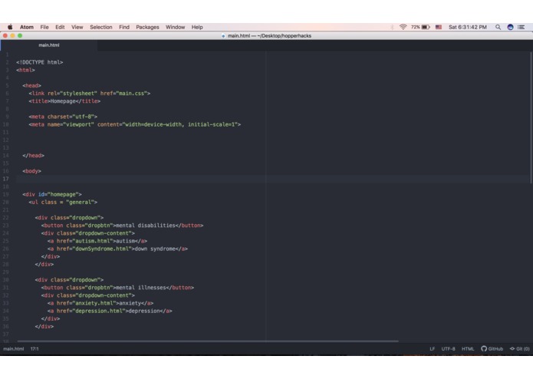
Task: Click the <title>Homepage</title> line
Action: [x=64, y=101]
